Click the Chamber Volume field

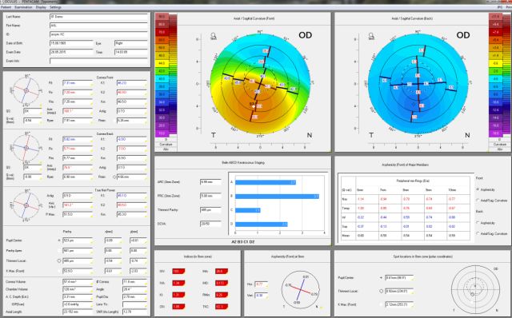click(77, 289)
